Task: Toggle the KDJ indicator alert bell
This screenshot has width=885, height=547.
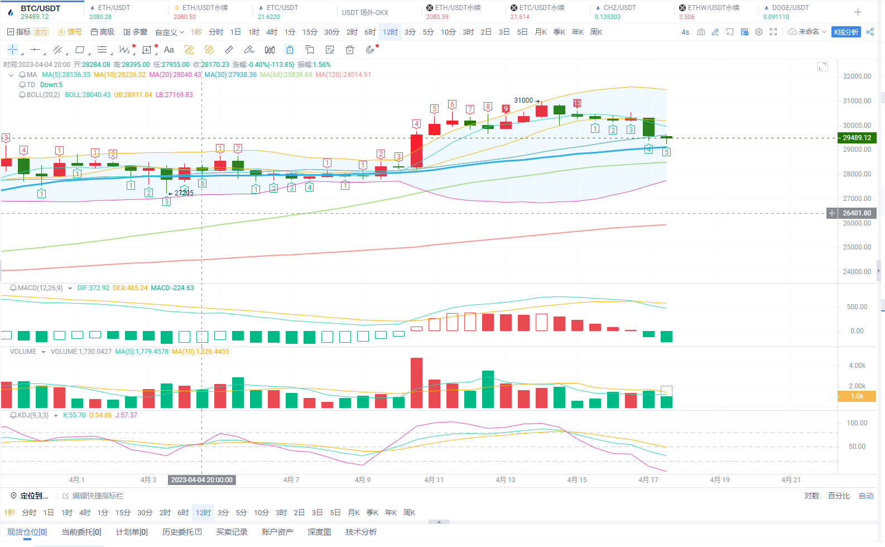Action: pos(13,415)
